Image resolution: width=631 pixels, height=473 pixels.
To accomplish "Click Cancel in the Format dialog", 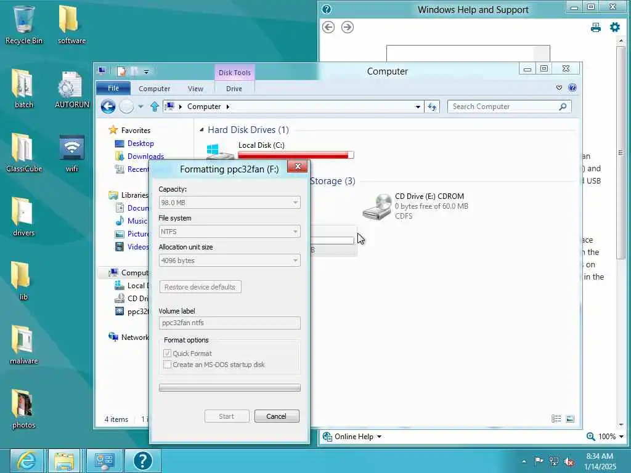I will tap(277, 416).
